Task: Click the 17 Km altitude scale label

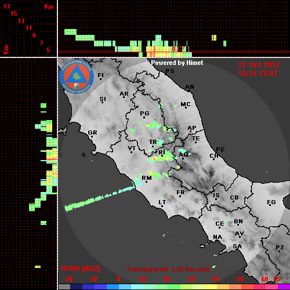Action: pyautogui.click(x=6, y=6)
